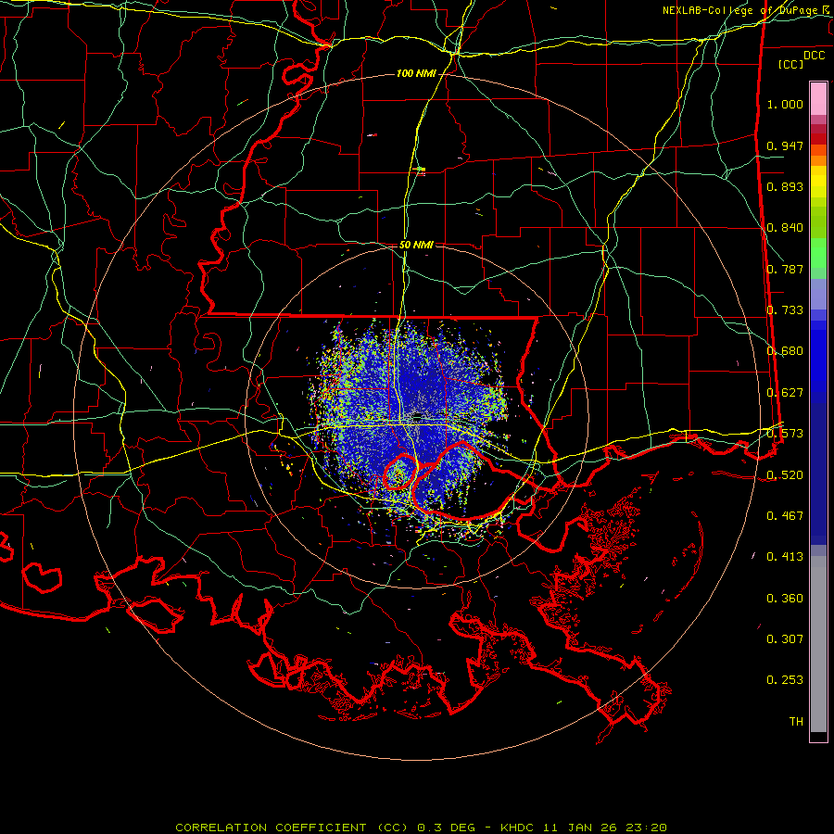This screenshot has width=834, height=834.
Task: Click the DCC product label above the legend
Action: [814, 55]
